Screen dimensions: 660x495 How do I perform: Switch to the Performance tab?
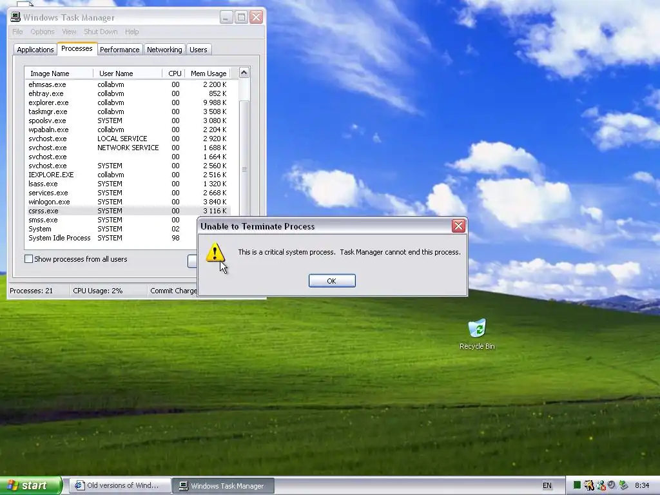click(119, 49)
